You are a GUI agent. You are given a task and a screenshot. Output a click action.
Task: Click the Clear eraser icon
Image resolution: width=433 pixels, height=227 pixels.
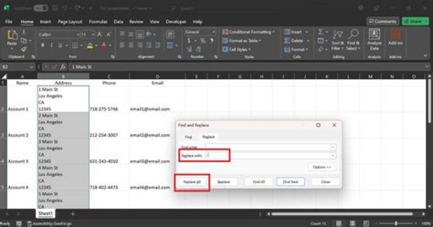(321, 49)
